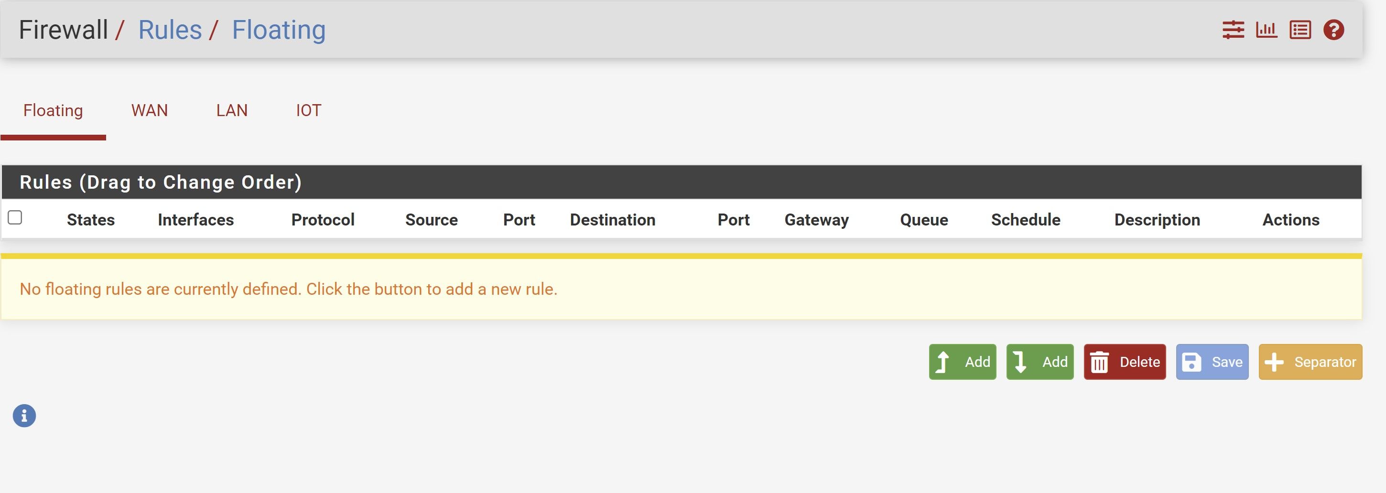
Task: Open the related settings sliders icon
Action: point(1233,30)
